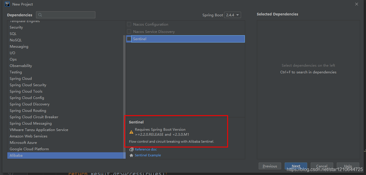Click 'Ctrl+F to search in dependencies' hint
Viewport: 366px width, 175px height.
click(308, 72)
